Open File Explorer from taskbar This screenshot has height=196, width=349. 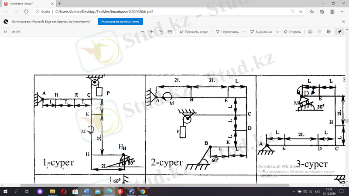52,191
